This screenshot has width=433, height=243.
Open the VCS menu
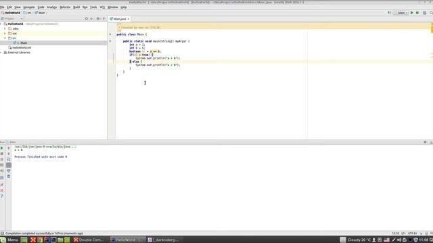point(102,7)
